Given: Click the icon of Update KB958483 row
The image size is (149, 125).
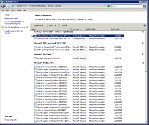Looking at the screenshot, I should [x=35, y=86].
